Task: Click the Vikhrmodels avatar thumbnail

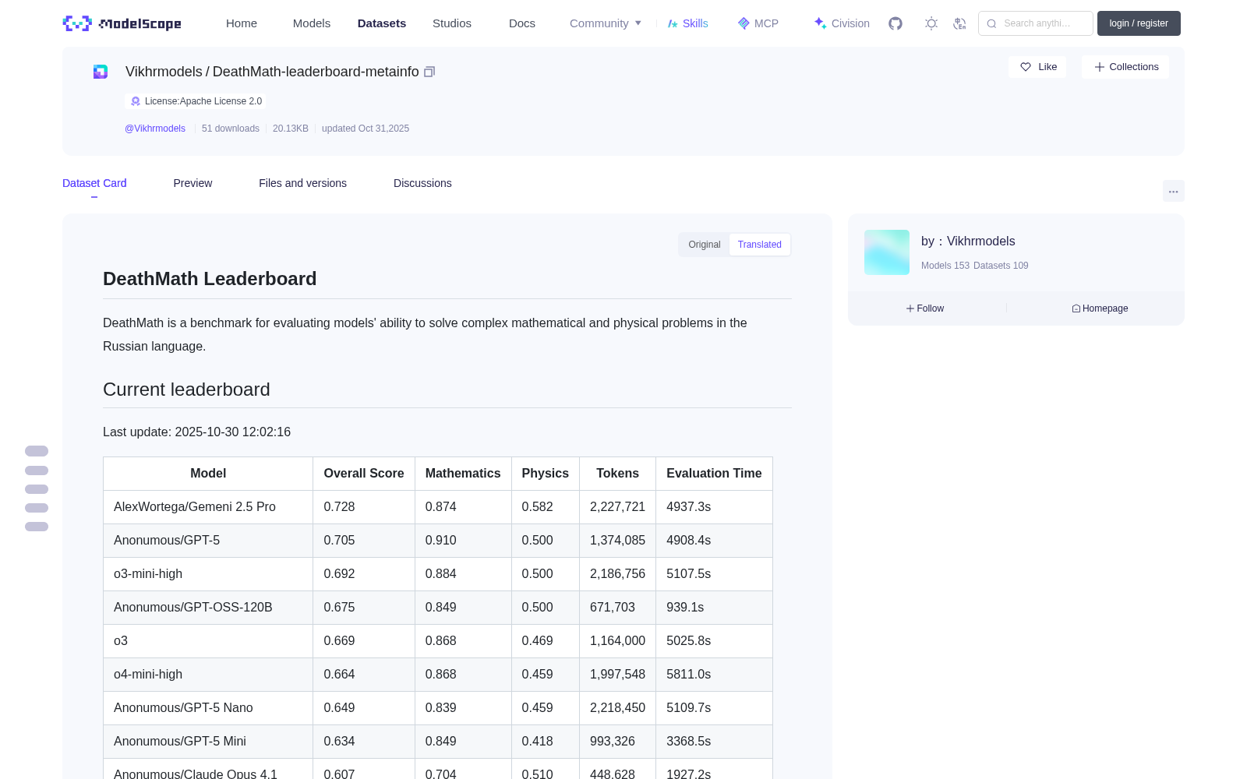Action: [x=887, y=252]
